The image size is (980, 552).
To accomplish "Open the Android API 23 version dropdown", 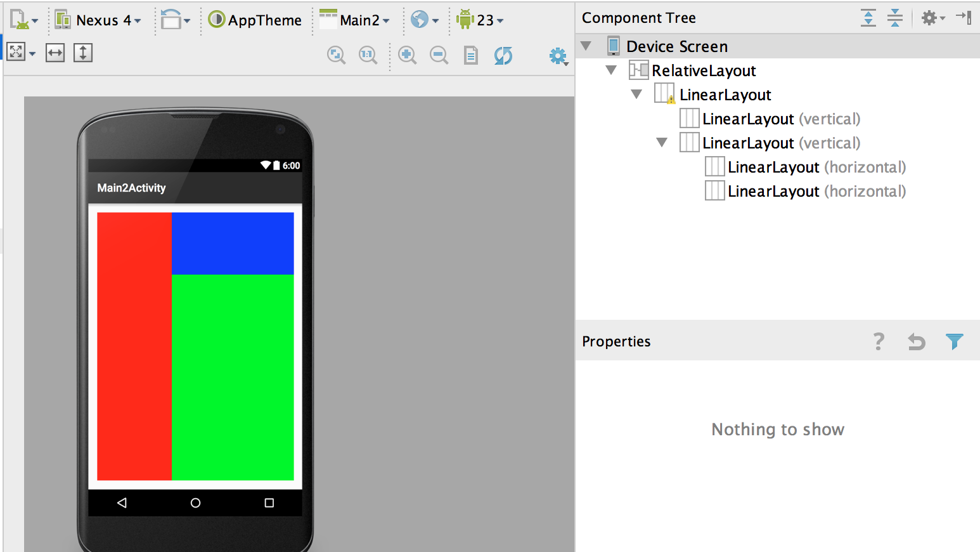I will 481,20.
